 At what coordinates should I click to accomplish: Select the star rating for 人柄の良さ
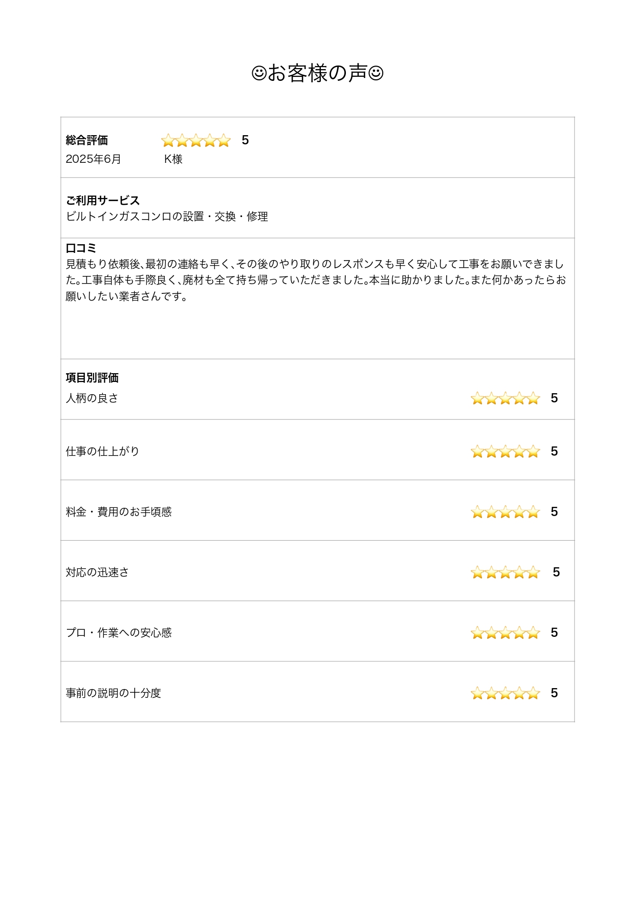pyautogui.click(x=505, y=398)
